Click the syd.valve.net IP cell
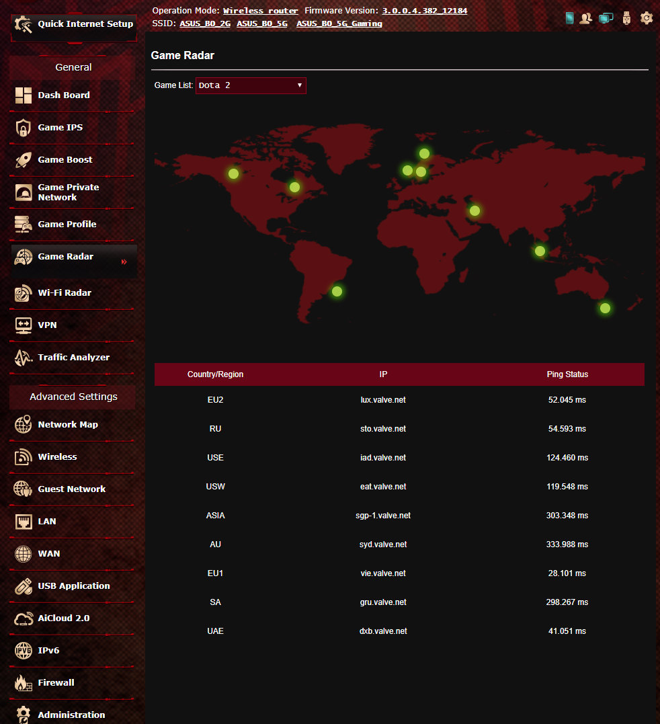The width and height of the screenshot is (660, 724). coord(383,545)
